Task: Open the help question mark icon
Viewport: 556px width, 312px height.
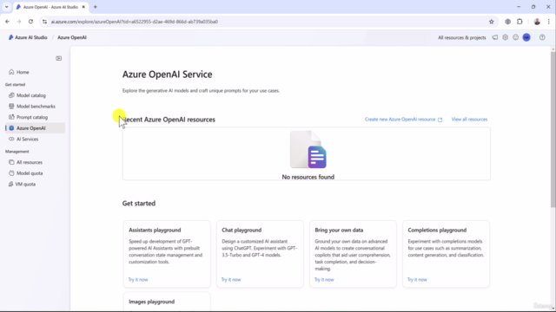Action: (542, 37)
